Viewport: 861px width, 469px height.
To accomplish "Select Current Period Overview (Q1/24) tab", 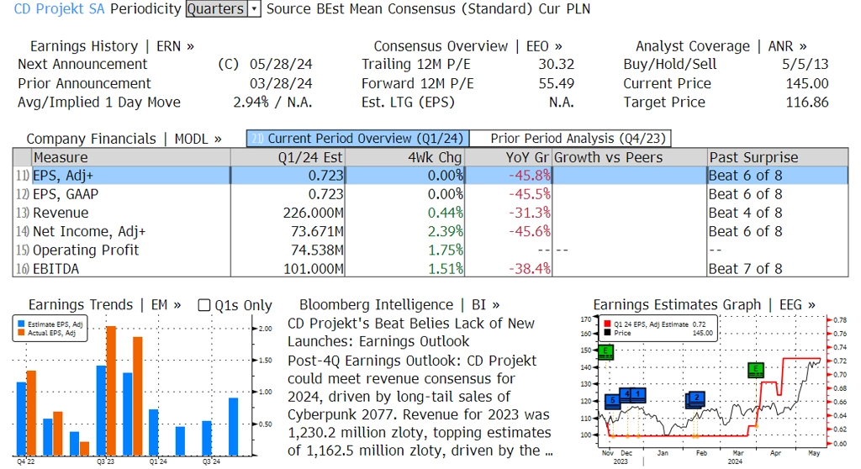I will 358,139.
